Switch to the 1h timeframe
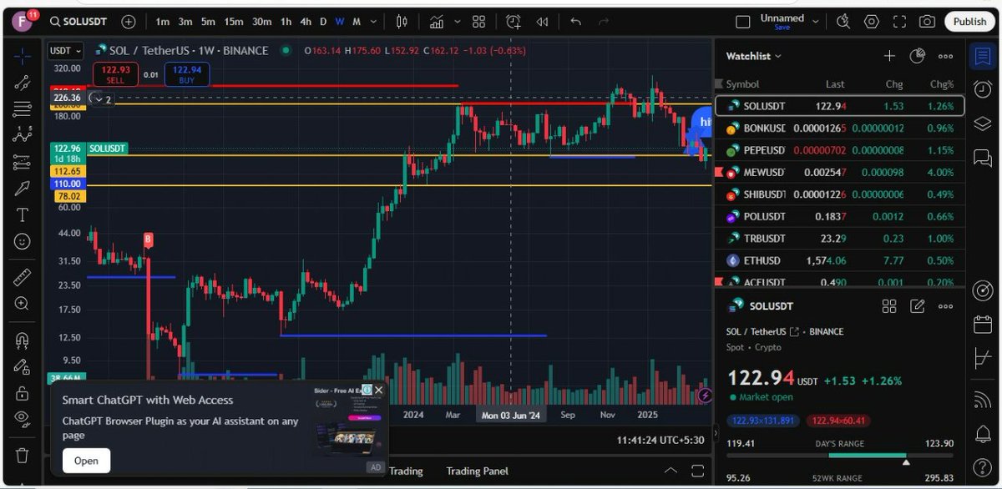 coord(286,22)
